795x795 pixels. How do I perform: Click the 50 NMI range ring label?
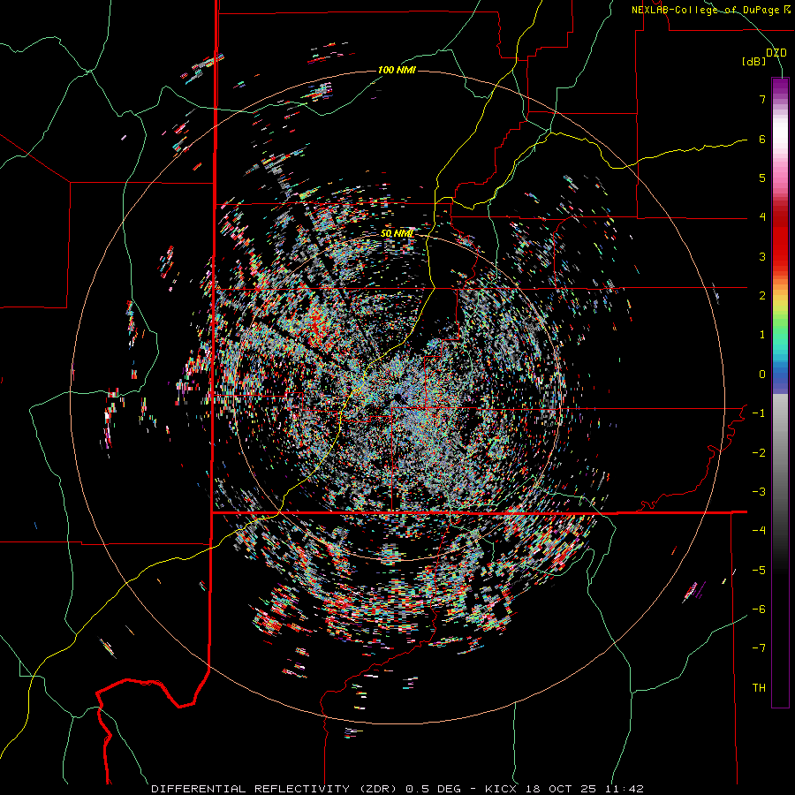pos(397,233)
